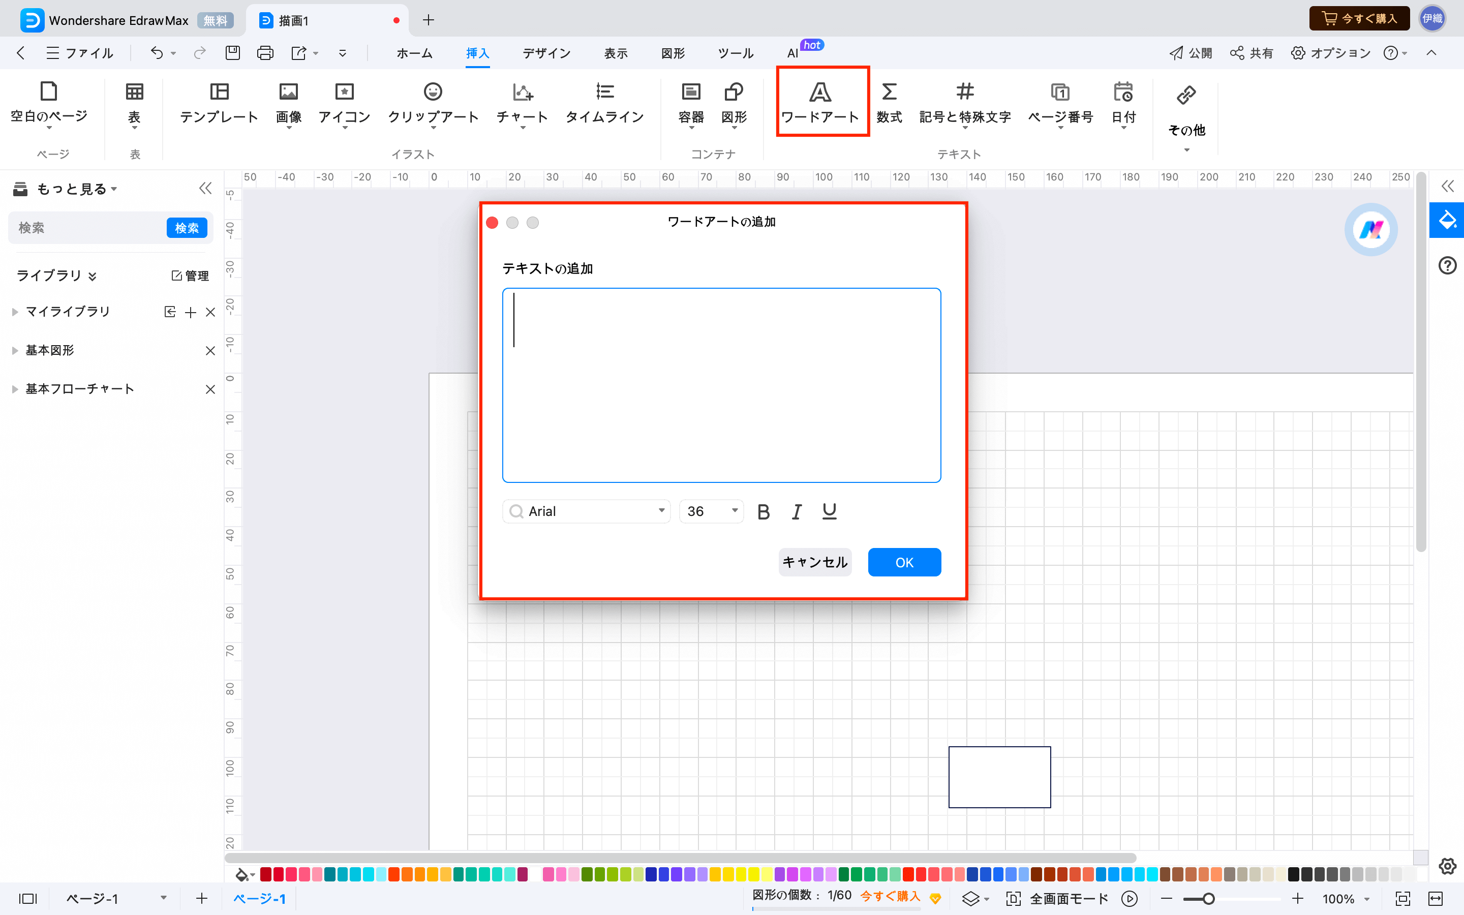Viewport: 1464px width, 915px height.
Task: Insert a blank page (空白のページ)
Action: tap(49, 104)
